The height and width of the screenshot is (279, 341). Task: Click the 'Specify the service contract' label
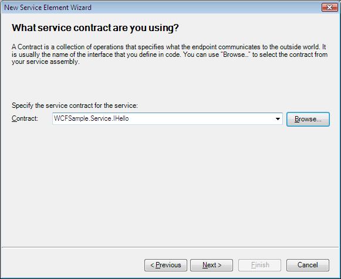(75, 106)
